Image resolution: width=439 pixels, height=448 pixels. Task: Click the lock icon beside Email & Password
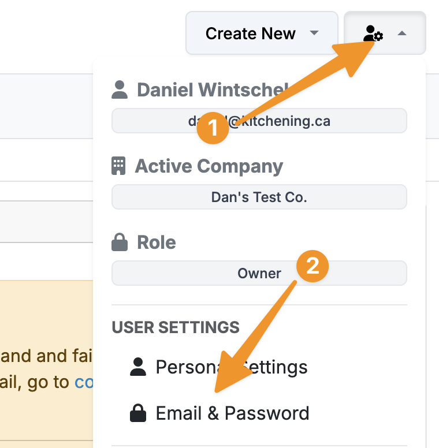tap(138, 413)
